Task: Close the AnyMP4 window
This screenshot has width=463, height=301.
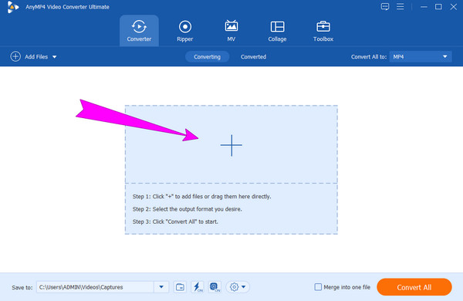Action: [x=454, y=6]
